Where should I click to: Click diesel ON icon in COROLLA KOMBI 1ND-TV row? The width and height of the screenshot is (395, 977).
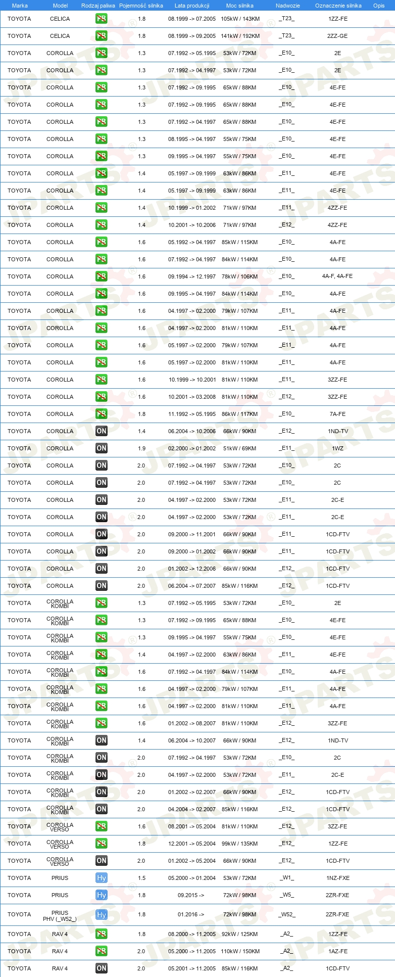click(102, 740)
